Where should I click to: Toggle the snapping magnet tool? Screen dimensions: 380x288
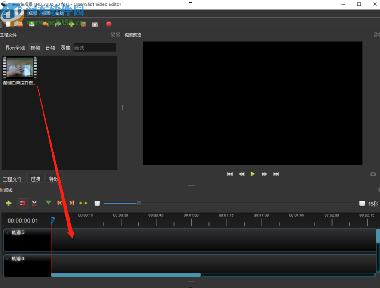pos(22,203)
